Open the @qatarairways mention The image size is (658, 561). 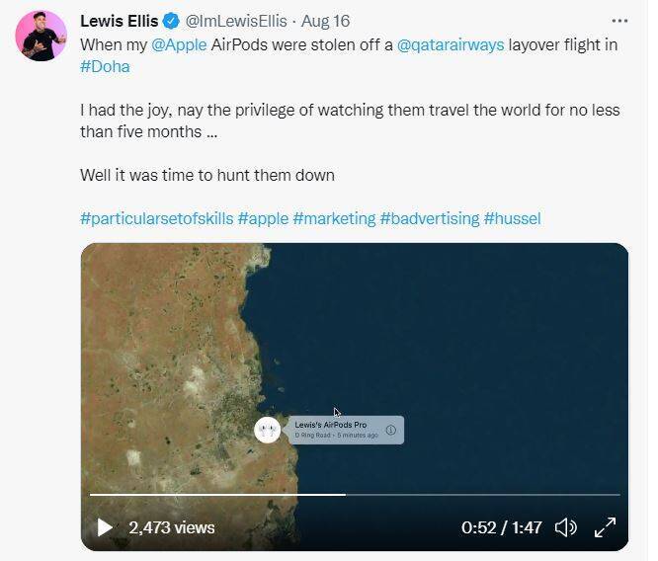tap(452, 45)
